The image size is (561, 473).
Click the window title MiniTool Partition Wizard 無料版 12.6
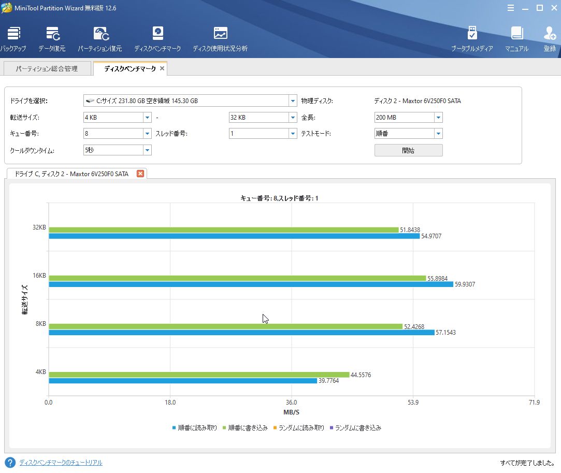coord(65,8)
